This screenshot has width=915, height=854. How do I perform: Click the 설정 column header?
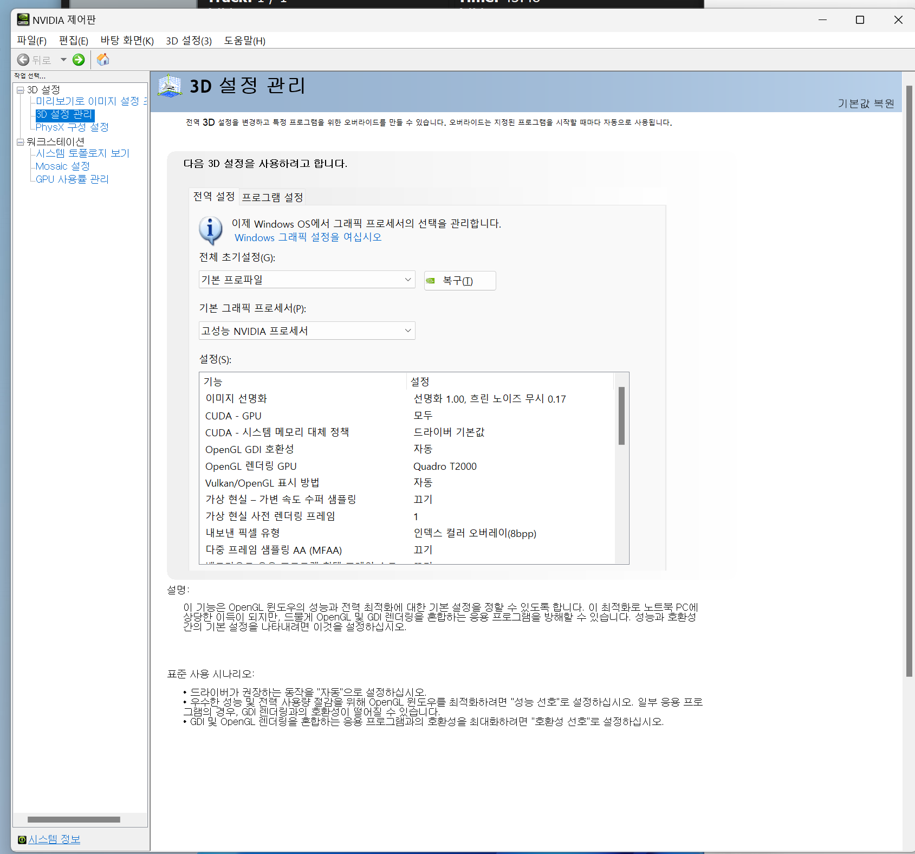[510, 381]
